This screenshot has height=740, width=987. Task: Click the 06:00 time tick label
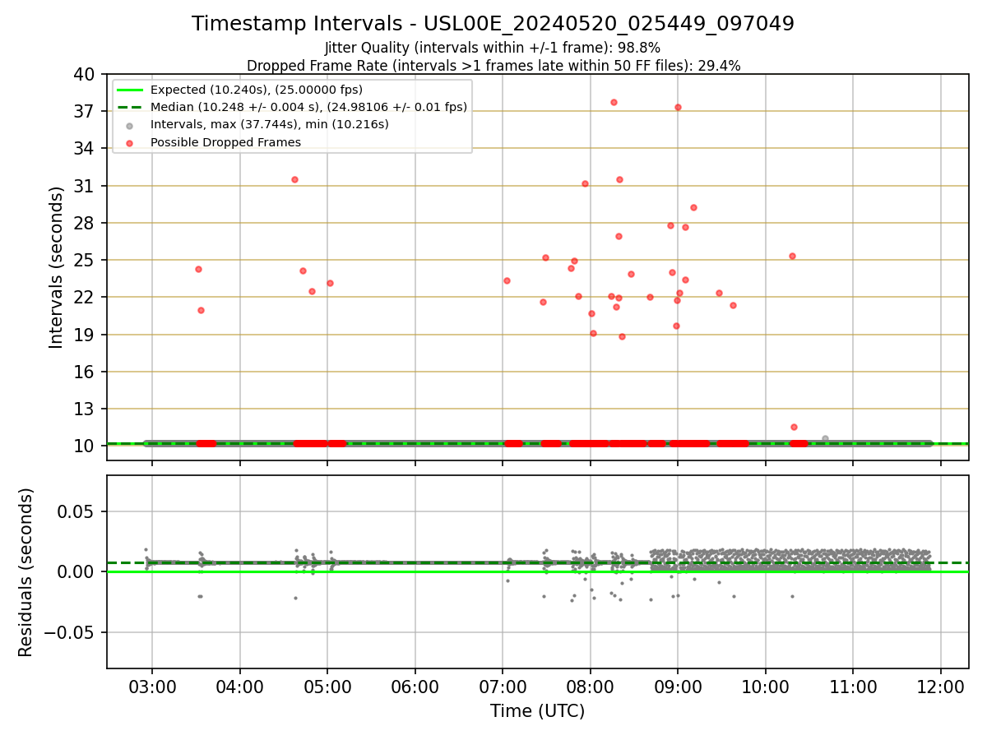415,686
